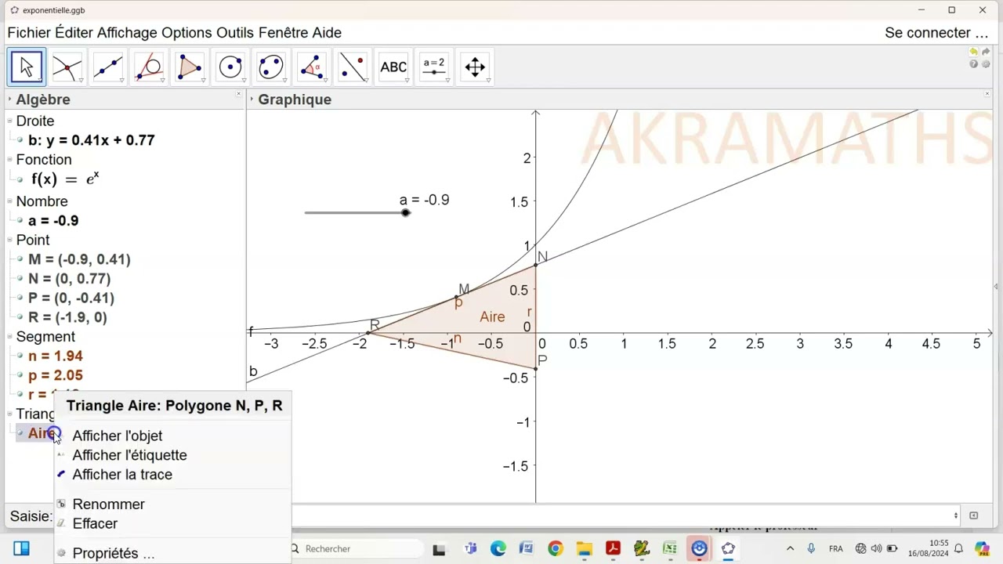Collapse the Droite category
1003x564 pixels.
point(10,121)
